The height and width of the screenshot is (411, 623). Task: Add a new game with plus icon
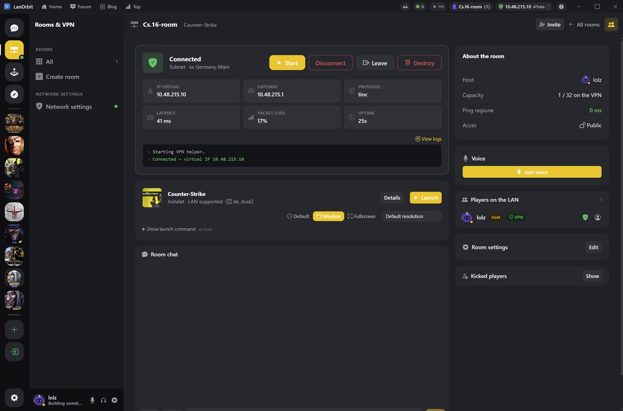coord(14,330)
